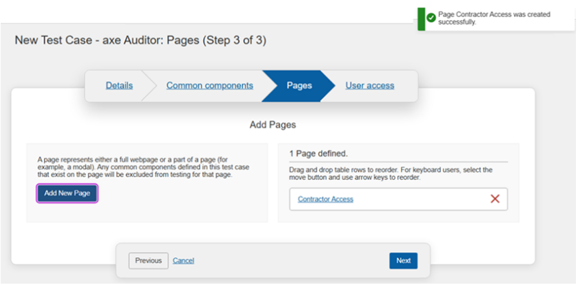Click empty space in the Contractor Access row
Image resolution: width=578 pixels, height=285 pixels.
click(x=417, y=199)
